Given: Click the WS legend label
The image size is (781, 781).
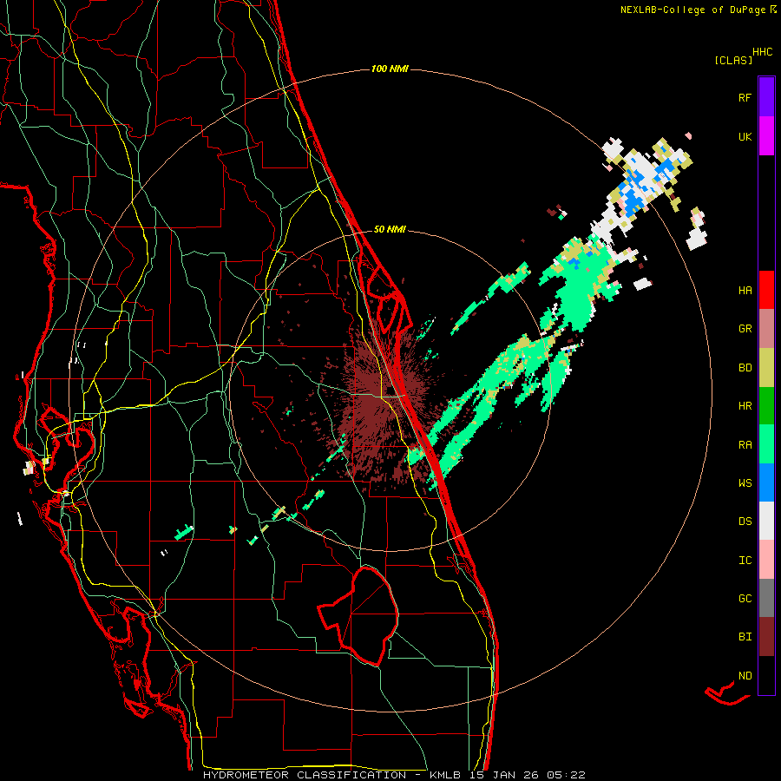Looking at the screenshot, I should point(745,483).
